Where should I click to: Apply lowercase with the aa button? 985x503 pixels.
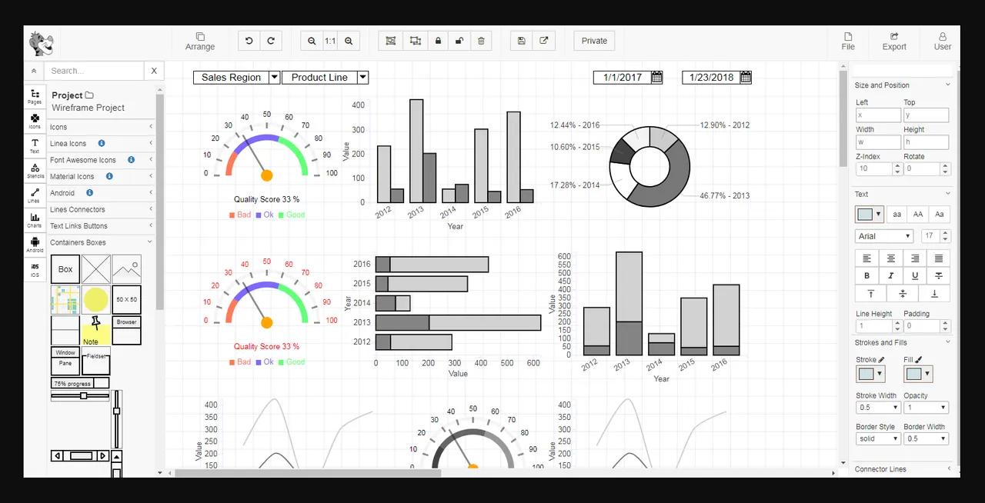tap(897, 215)
